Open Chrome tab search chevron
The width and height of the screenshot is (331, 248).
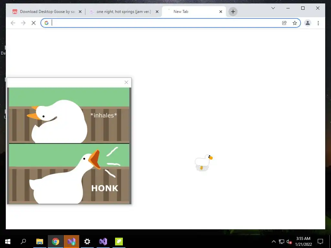pyautogui.click(x=273, y=8)
